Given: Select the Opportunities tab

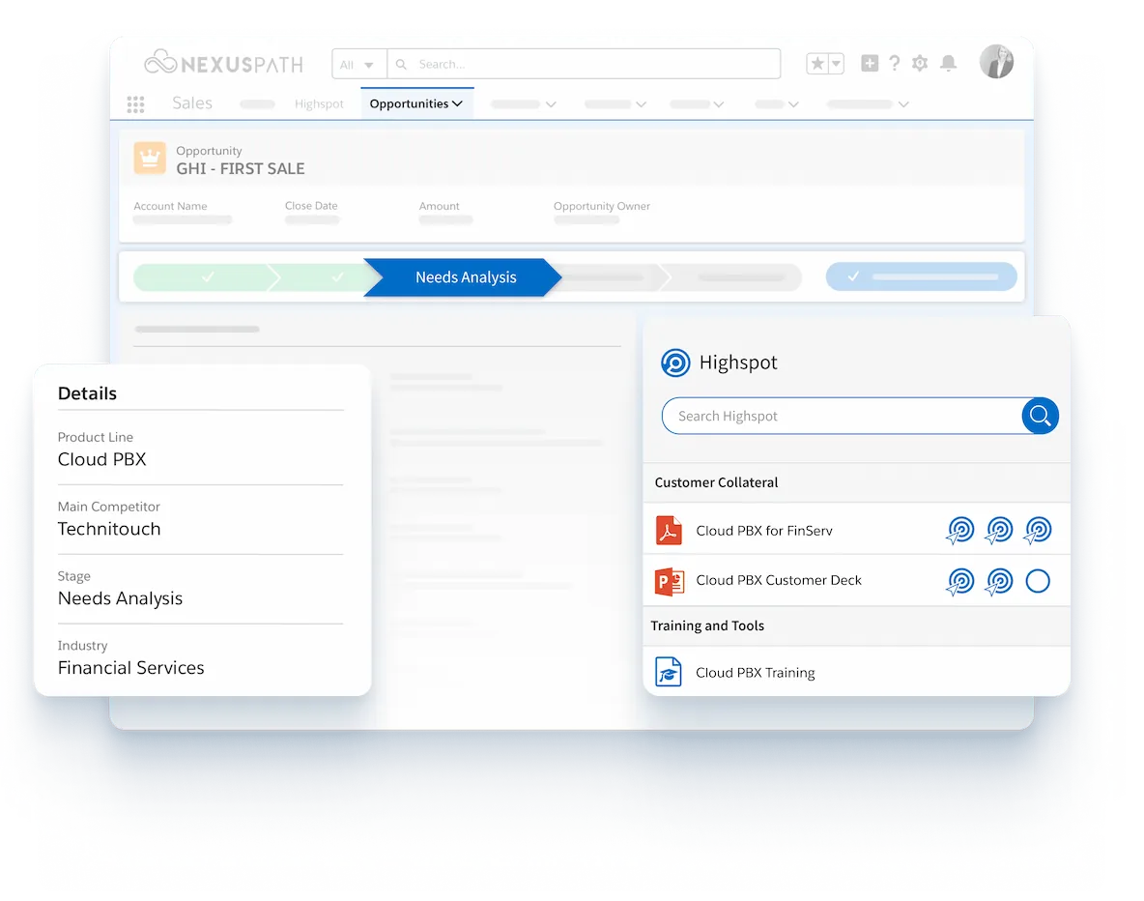Looking at the screenshot, I should (x=416, y=103).
